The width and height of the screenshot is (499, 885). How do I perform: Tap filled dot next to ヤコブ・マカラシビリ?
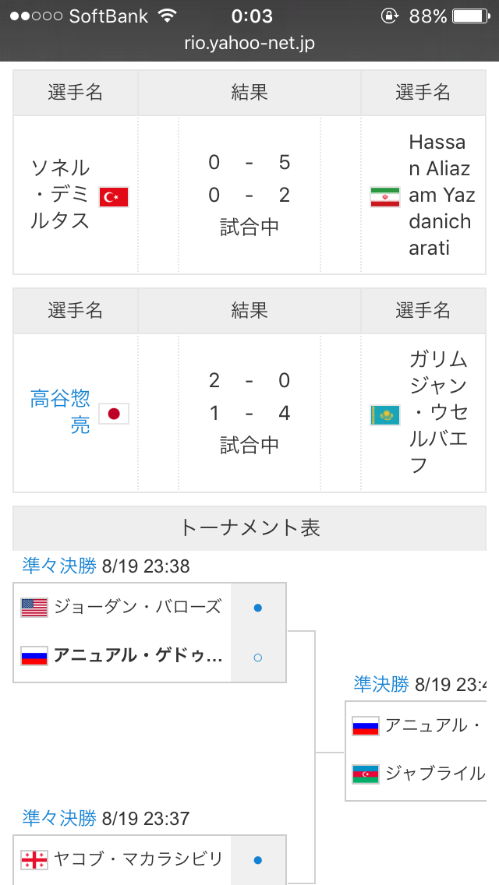click(x=258, y=860)
